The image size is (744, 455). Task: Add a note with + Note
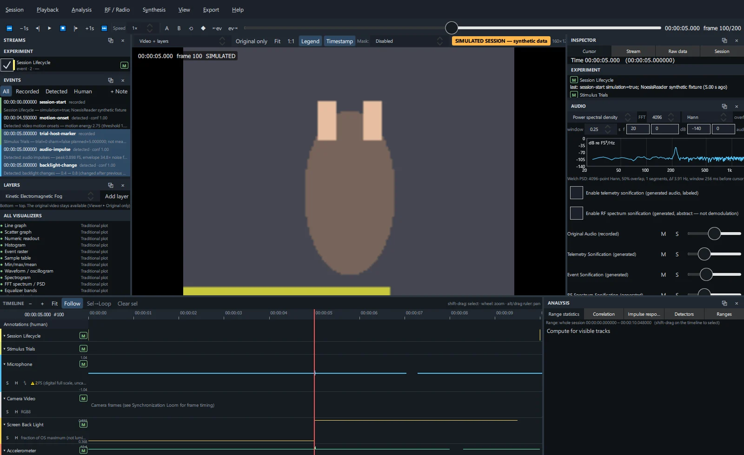119,91
